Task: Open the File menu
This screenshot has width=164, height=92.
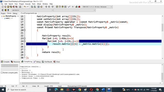Action: click(2, 4)
